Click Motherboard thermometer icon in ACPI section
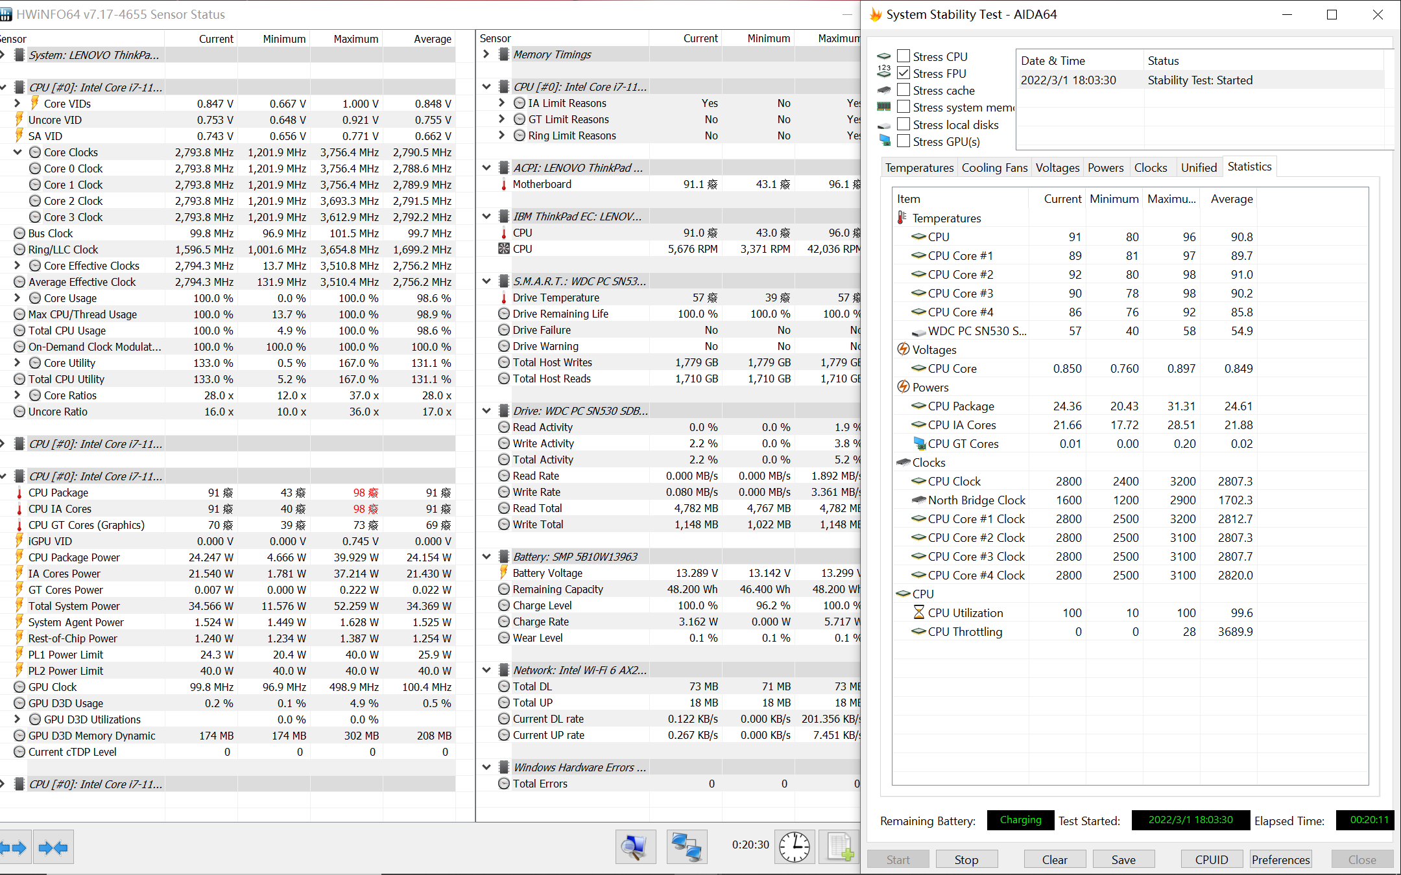 [x=503, y=184]
